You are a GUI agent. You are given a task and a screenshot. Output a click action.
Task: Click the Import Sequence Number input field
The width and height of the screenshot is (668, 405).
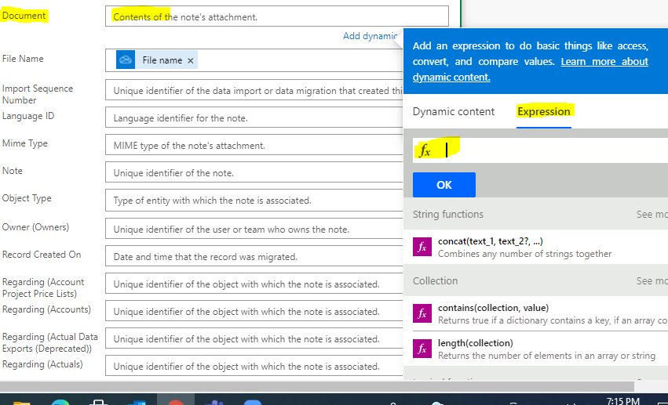(254, 91)
